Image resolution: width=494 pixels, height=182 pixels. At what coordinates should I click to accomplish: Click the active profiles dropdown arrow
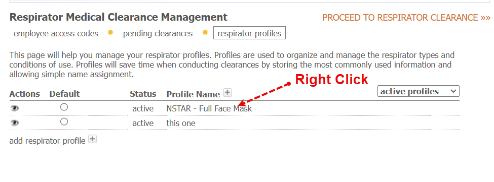(x=453, y=91)
